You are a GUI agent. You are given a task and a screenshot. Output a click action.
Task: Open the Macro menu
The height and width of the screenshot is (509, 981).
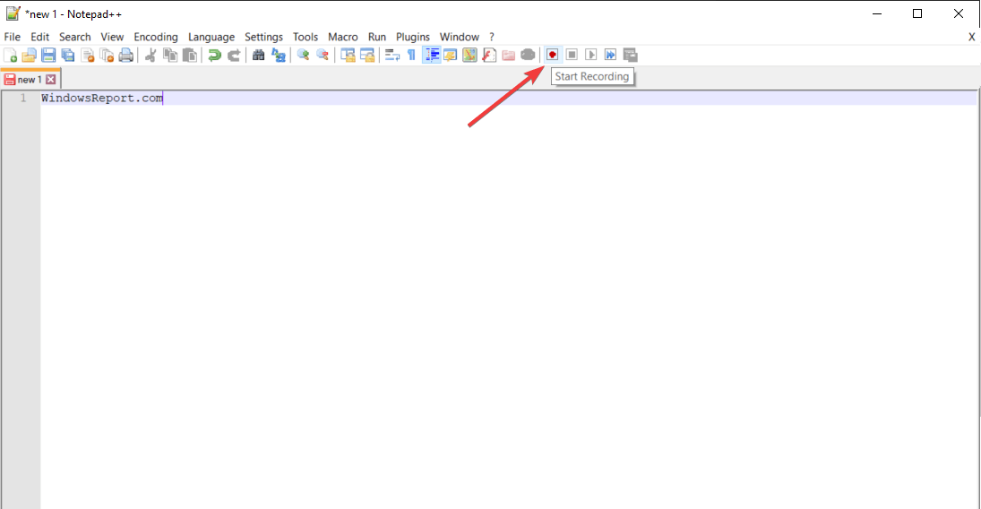[343, 37]
